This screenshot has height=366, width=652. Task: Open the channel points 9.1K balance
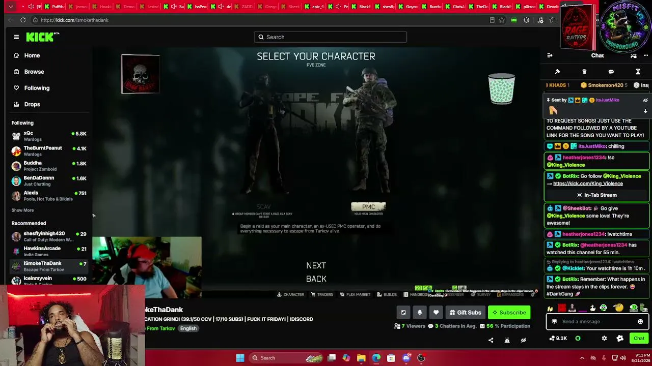[x=559, y=339]
